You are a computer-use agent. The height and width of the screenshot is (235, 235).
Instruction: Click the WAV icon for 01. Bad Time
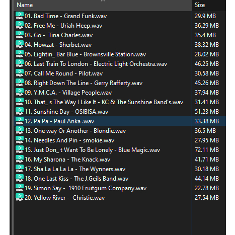(x=20, y=16)
